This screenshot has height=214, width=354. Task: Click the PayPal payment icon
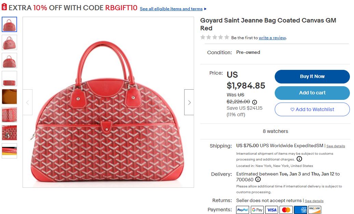click(x=243, y=210)
